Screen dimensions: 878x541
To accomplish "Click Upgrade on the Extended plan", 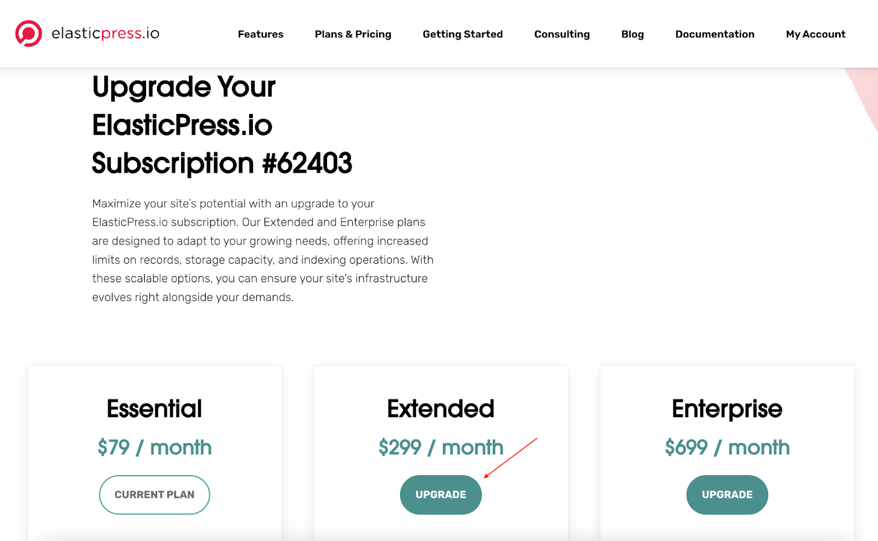I will [x=440, y=494].
